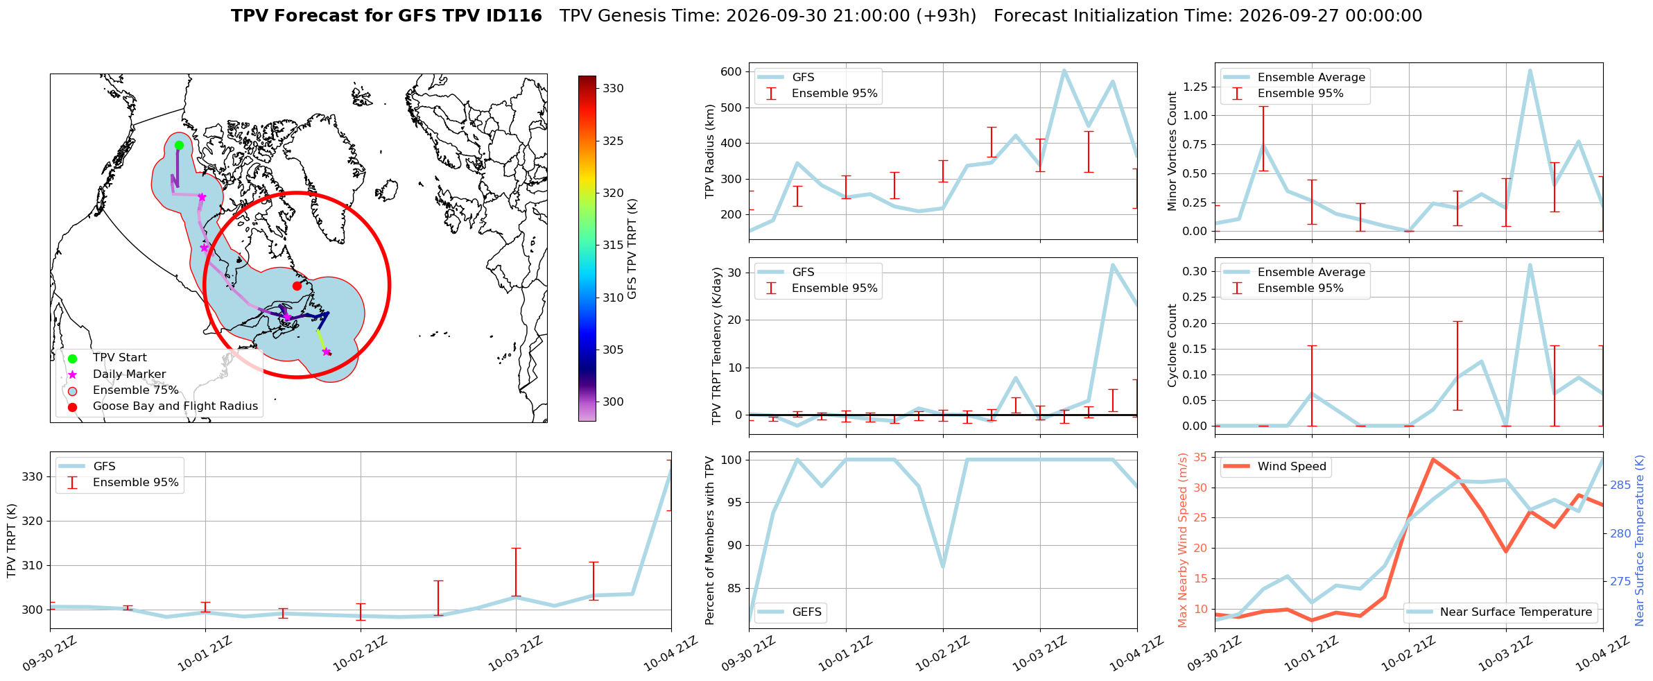Click the figure title 'TPV Forecast for GFS TPV ID116'
The width and height of the screenshot is (1653, 681).
[386, 16]
